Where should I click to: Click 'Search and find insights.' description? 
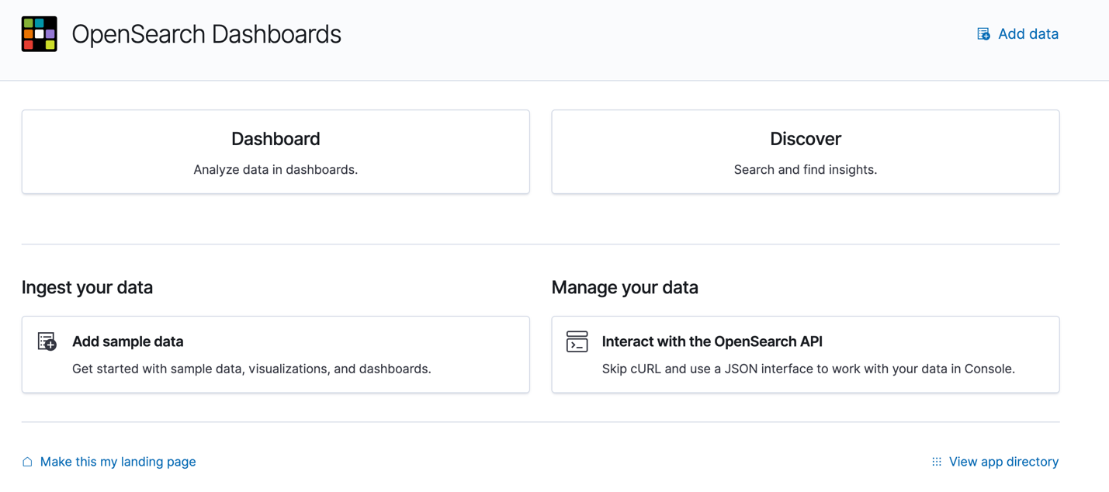point(805,170)
